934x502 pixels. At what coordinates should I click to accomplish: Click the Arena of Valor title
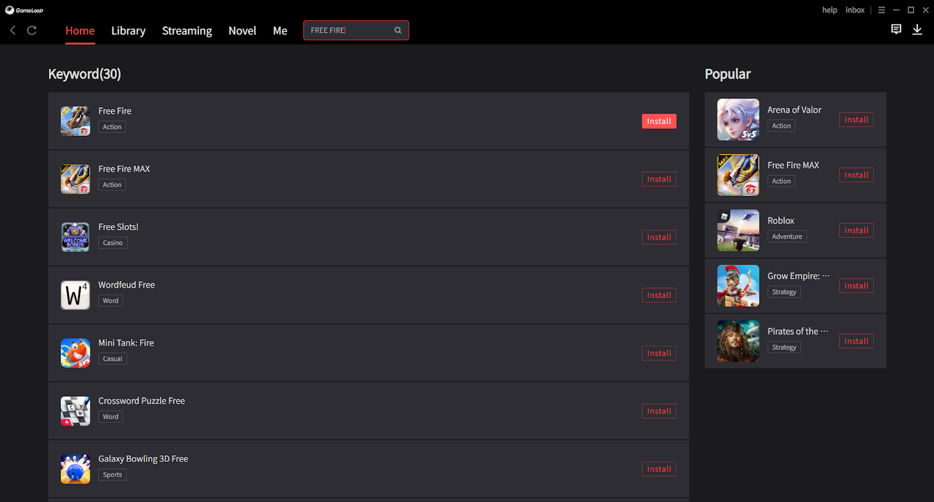point(794,110)
